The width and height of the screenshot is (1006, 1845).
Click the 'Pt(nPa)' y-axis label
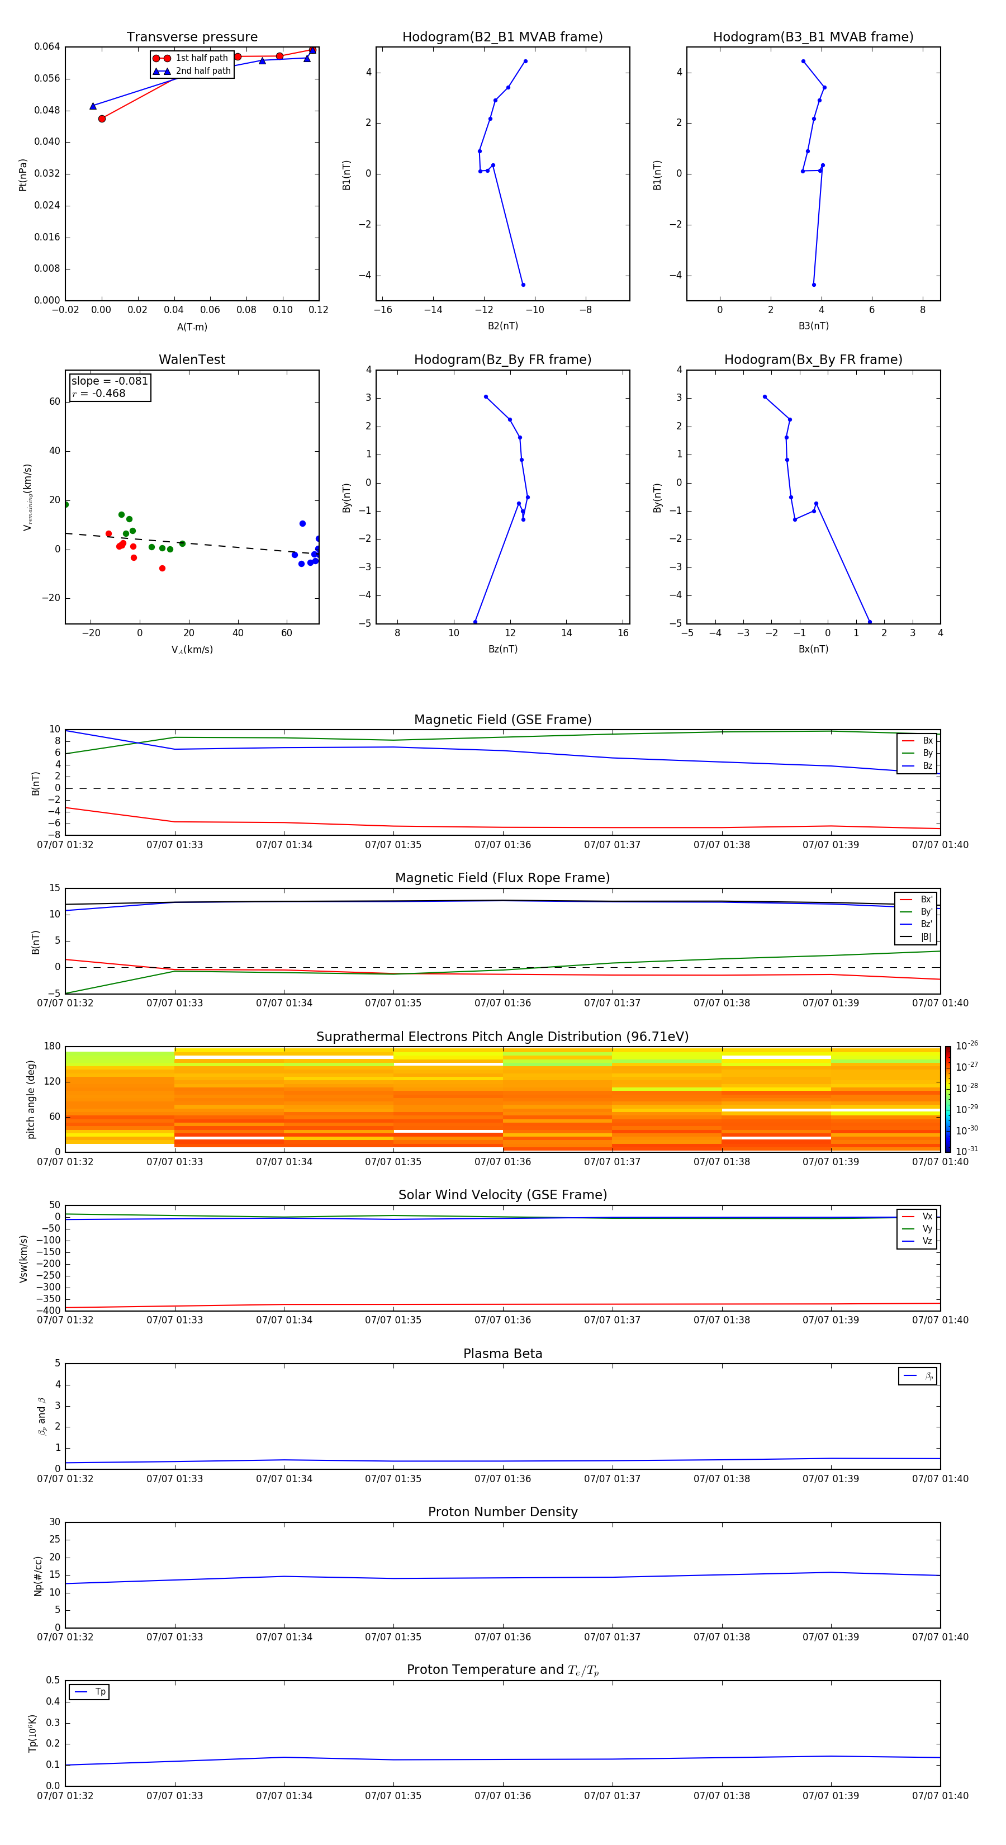[23, 174]
